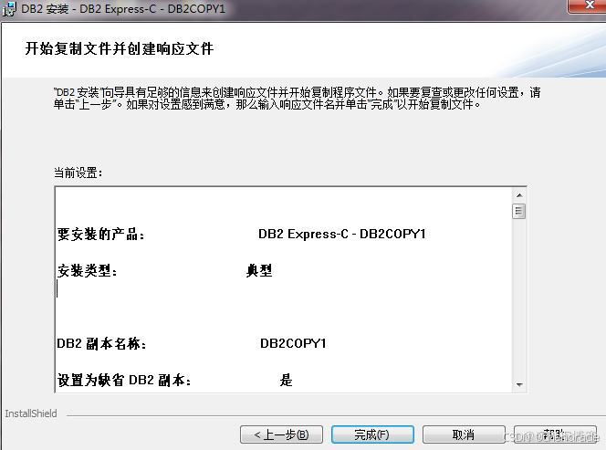Click the DB2 installer icon in title bar
This screenshot has width=606, height=450.
(x=9, y=9)
